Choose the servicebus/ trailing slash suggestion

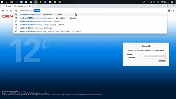click(90, 25)
